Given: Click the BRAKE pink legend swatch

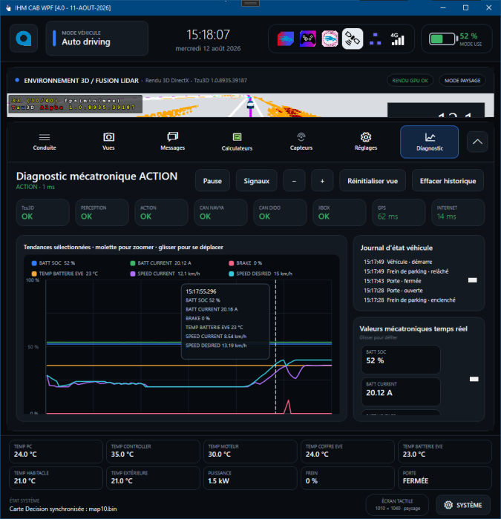Looking at the screenshot, I should pyautogui.click(x=232, y=263).
